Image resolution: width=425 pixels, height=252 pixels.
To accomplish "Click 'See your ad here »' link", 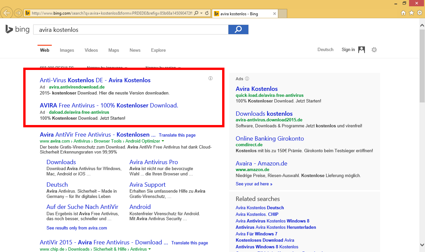I will [254, 184].
